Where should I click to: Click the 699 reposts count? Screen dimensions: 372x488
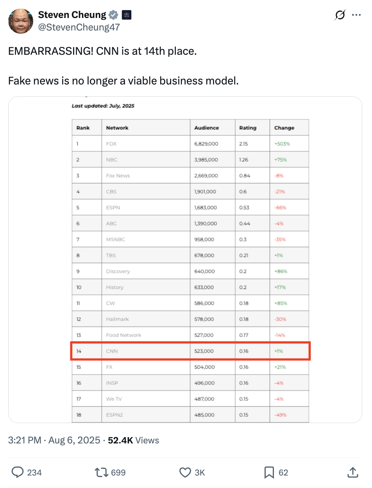click(x=118, y=473)
